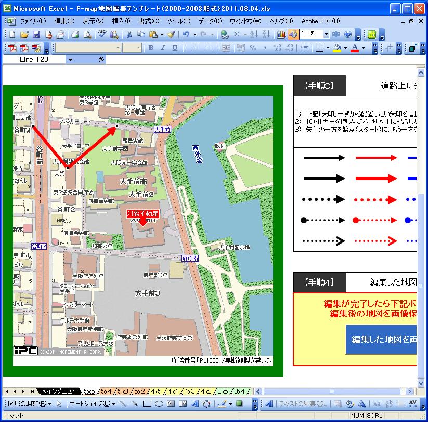Click the horizontal scrollbar right arrow
This screenshot has width=428, height=422.
[x=409, y=391]
